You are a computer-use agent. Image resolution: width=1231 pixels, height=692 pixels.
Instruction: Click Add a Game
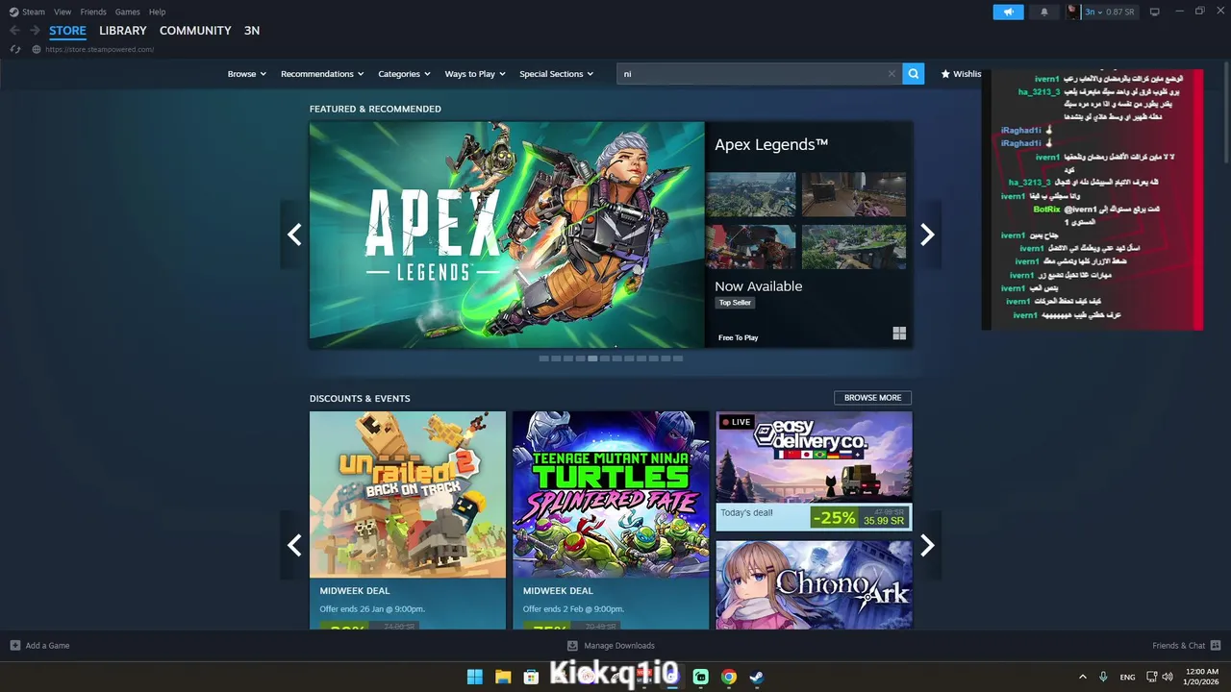[39, 646]
